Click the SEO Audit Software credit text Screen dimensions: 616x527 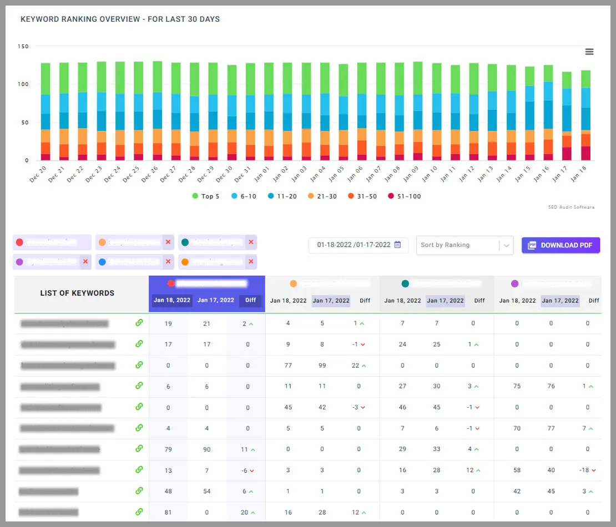[x=571, y=207]
